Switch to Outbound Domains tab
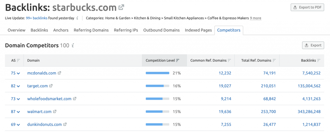Image resolution: width=330 pixels, height=132 pixels. click(161, 30)
